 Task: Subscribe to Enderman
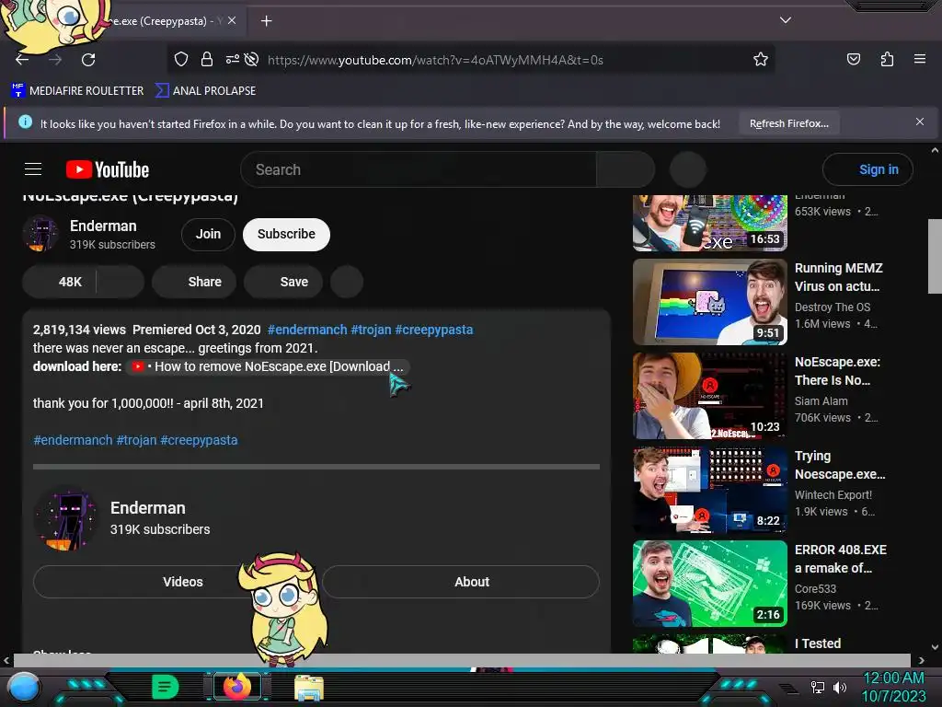click(287, 234)
